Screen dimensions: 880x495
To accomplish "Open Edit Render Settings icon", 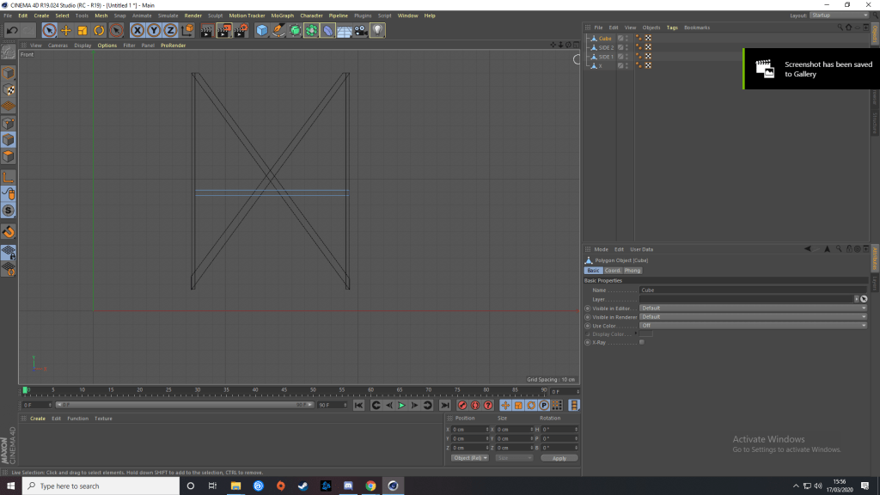I will tap(240, 31).
